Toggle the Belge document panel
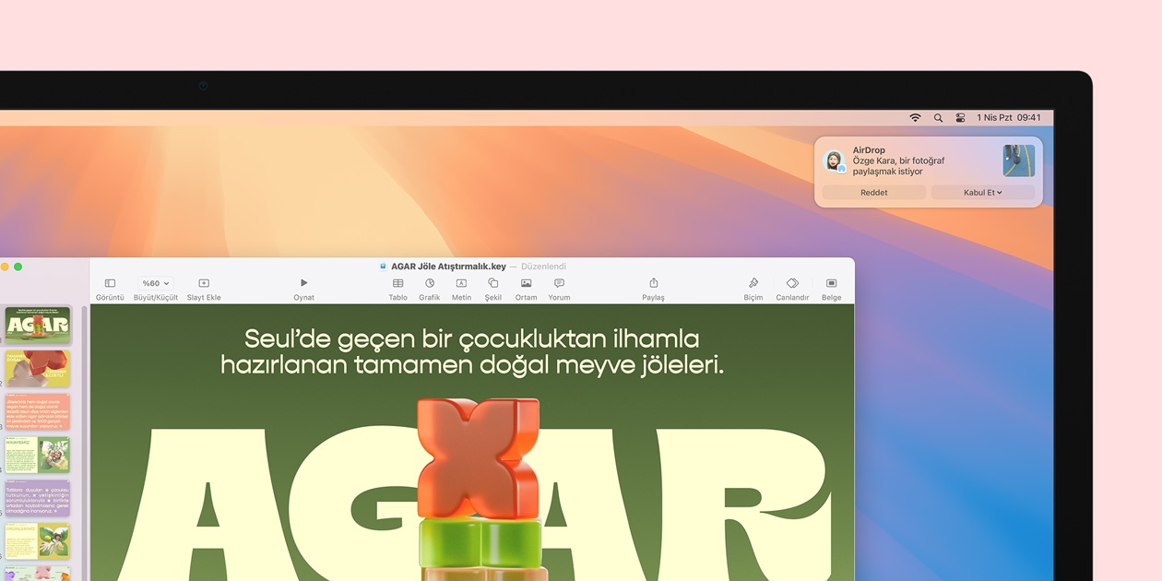 click(830, 286)
